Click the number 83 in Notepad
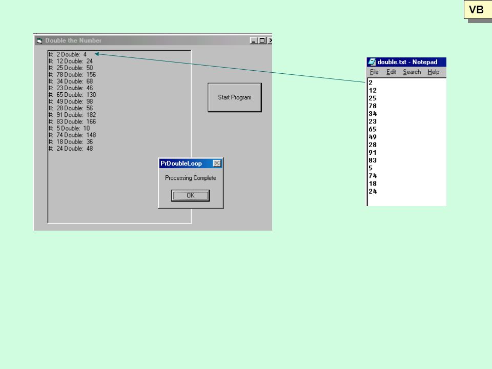Viewport: 492px width, 369px height. [x=373, y=160]
